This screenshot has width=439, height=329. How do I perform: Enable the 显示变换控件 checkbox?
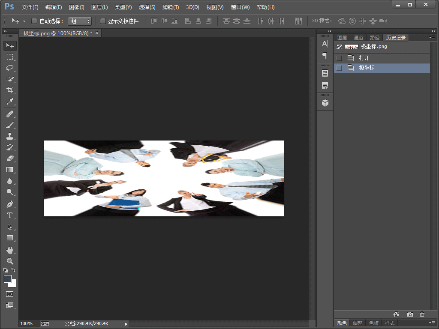pyautogui.click(x=103, y=21)
